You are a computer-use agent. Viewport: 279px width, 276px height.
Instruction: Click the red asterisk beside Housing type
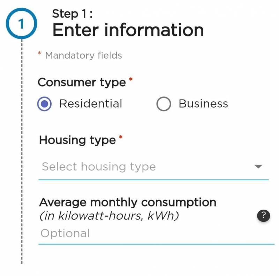point(121,137)
